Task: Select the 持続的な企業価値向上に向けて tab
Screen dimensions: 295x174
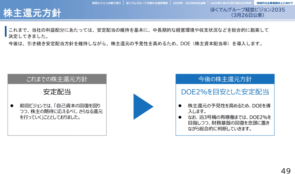Action: click(x=275, y=3)
